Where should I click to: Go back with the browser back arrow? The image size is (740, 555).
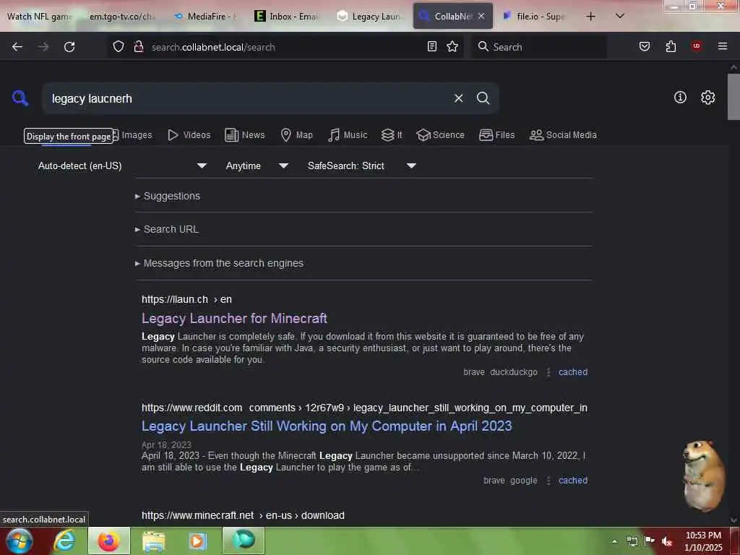[17, 47]
